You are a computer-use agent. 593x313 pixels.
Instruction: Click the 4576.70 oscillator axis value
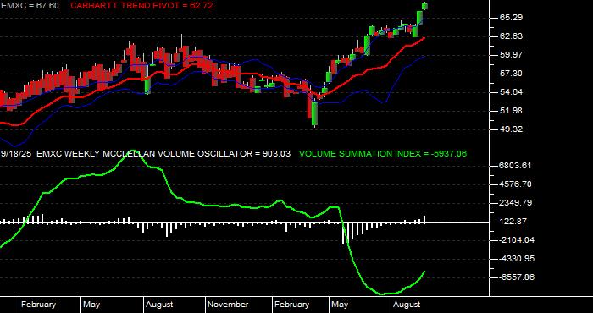[x=515, y=184]
